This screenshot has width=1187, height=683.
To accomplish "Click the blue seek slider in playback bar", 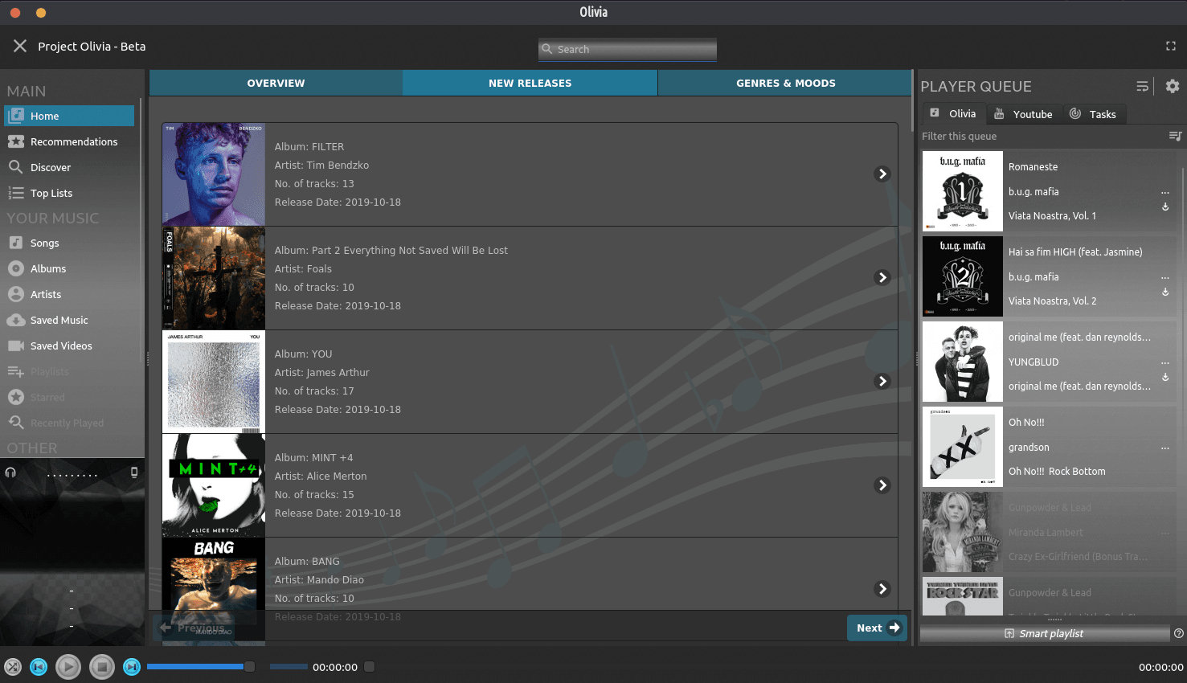I will [195, 666].
